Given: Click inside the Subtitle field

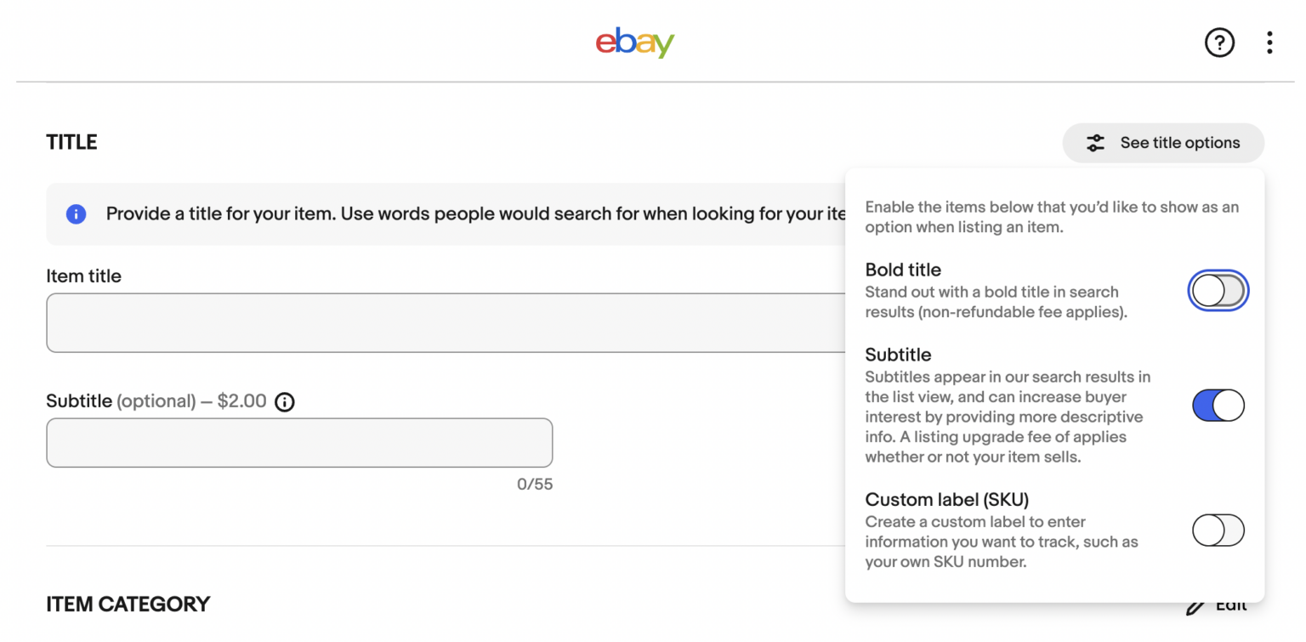Looking at the screenshot, I should point(299,442).
